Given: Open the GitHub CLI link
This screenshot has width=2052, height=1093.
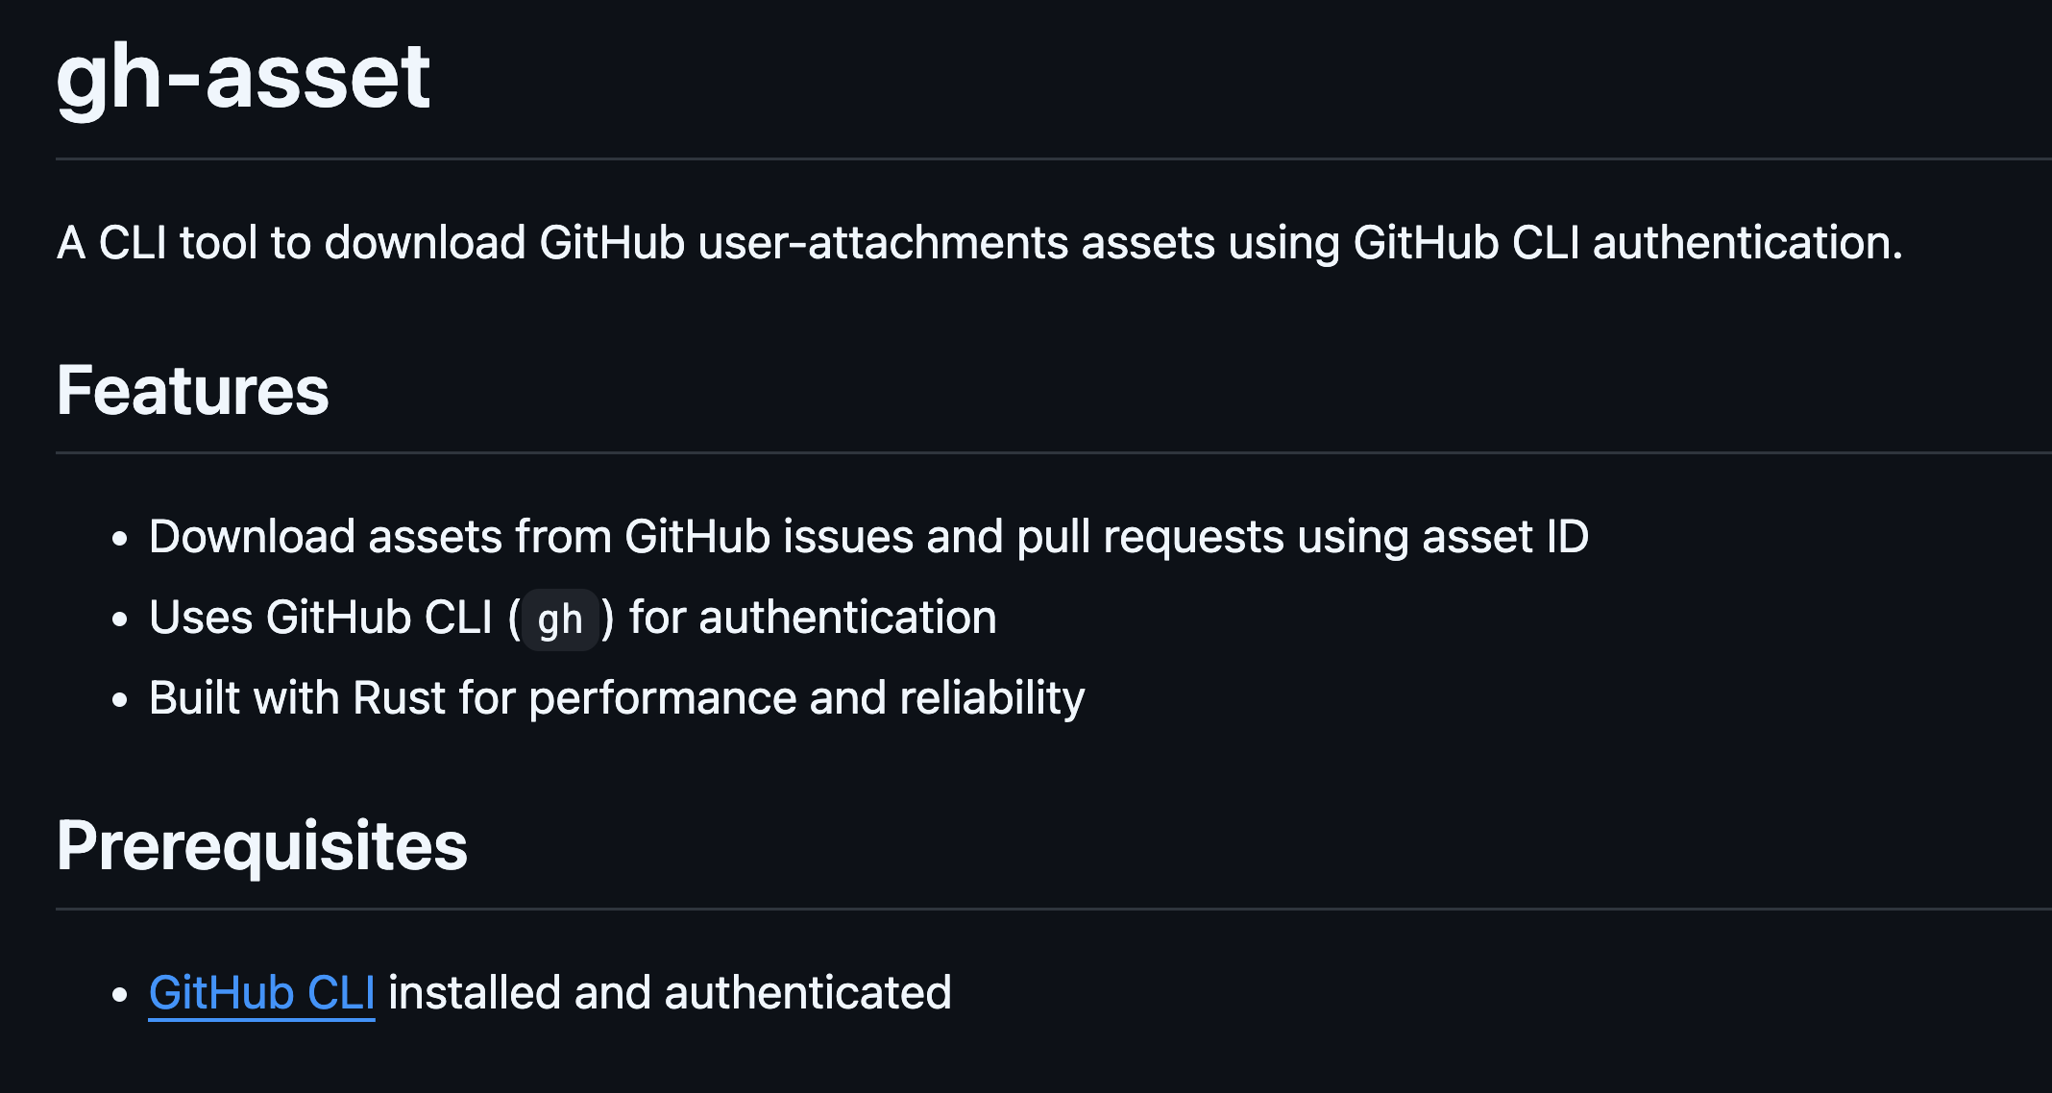Looking at the screenshot, I should pos(261,992).
